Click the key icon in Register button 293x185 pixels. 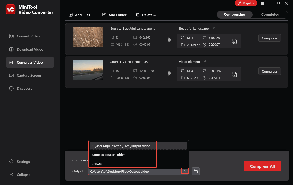[239, 3]
